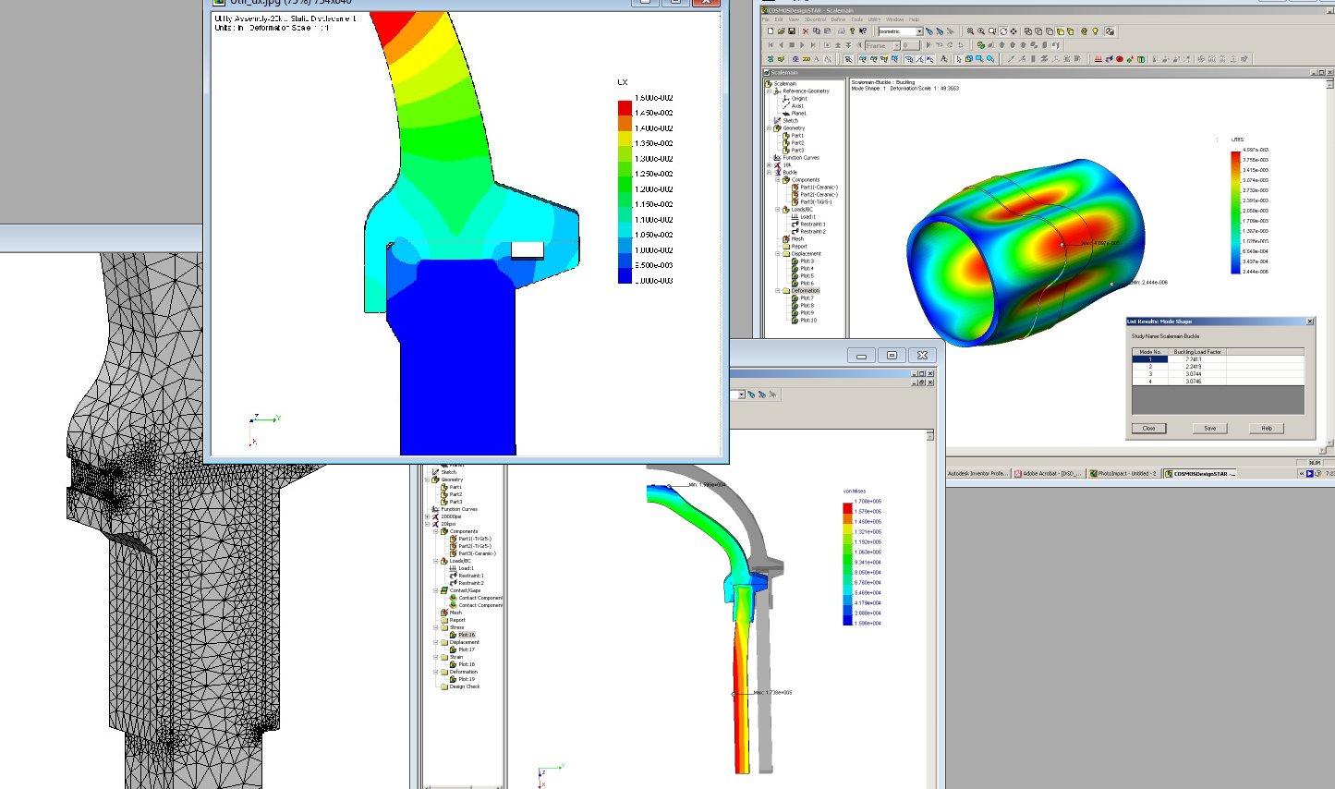The height and width of the screenshot is (789, 1335).
Task: Switch to Autodesk Inventor in taskbar
Action: [977, 473]
